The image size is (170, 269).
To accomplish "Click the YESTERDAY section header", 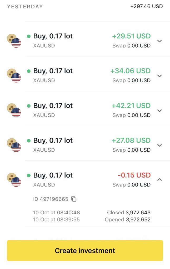I will pos(25,7).
